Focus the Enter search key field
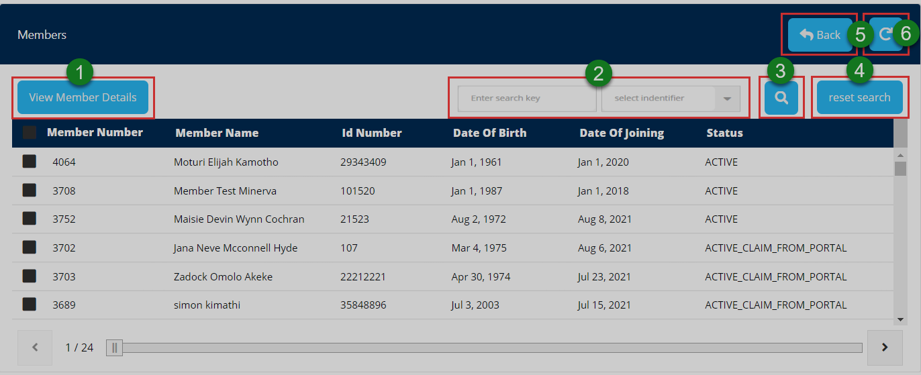921x375 pixels. 527,99
